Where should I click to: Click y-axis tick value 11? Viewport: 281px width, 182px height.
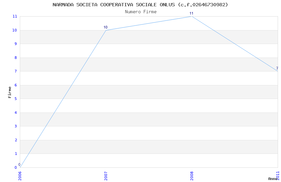pos(15,16)
